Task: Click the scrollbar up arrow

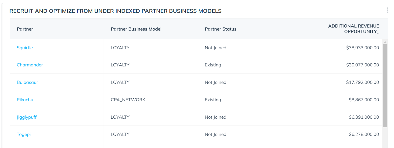Action: coord(385,42)
